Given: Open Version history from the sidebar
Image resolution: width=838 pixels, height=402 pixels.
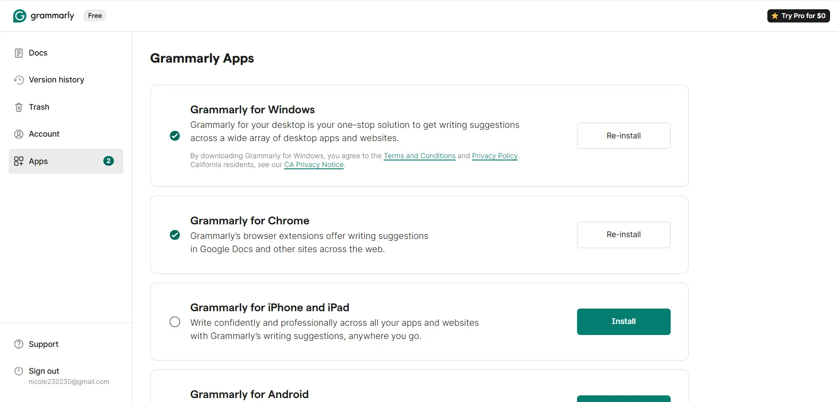Looking at the screenshot, I should coord(56,80).
